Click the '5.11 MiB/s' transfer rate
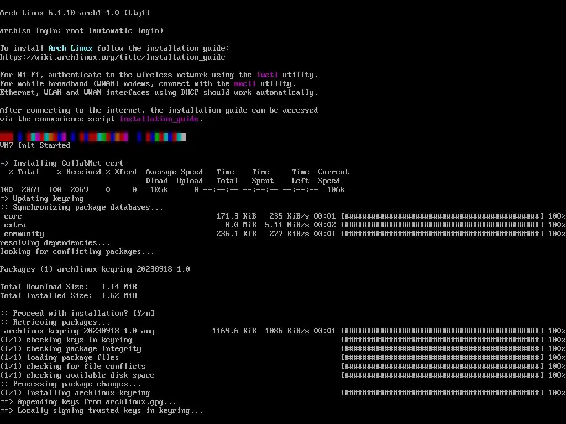This screenshot has height=424, width=566. click(x=287, y=225)
